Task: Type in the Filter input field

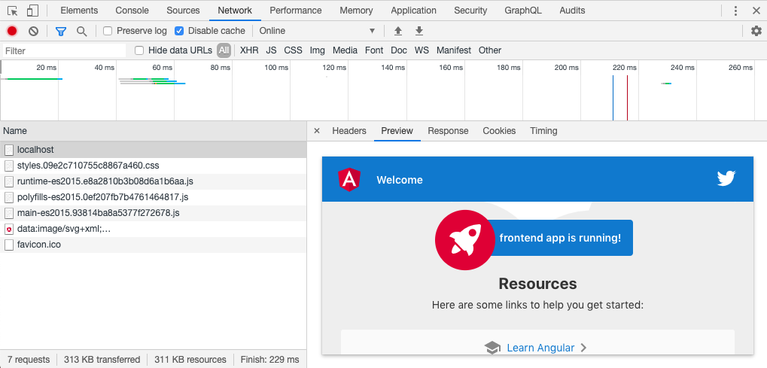Action: [x=64, y=50]
